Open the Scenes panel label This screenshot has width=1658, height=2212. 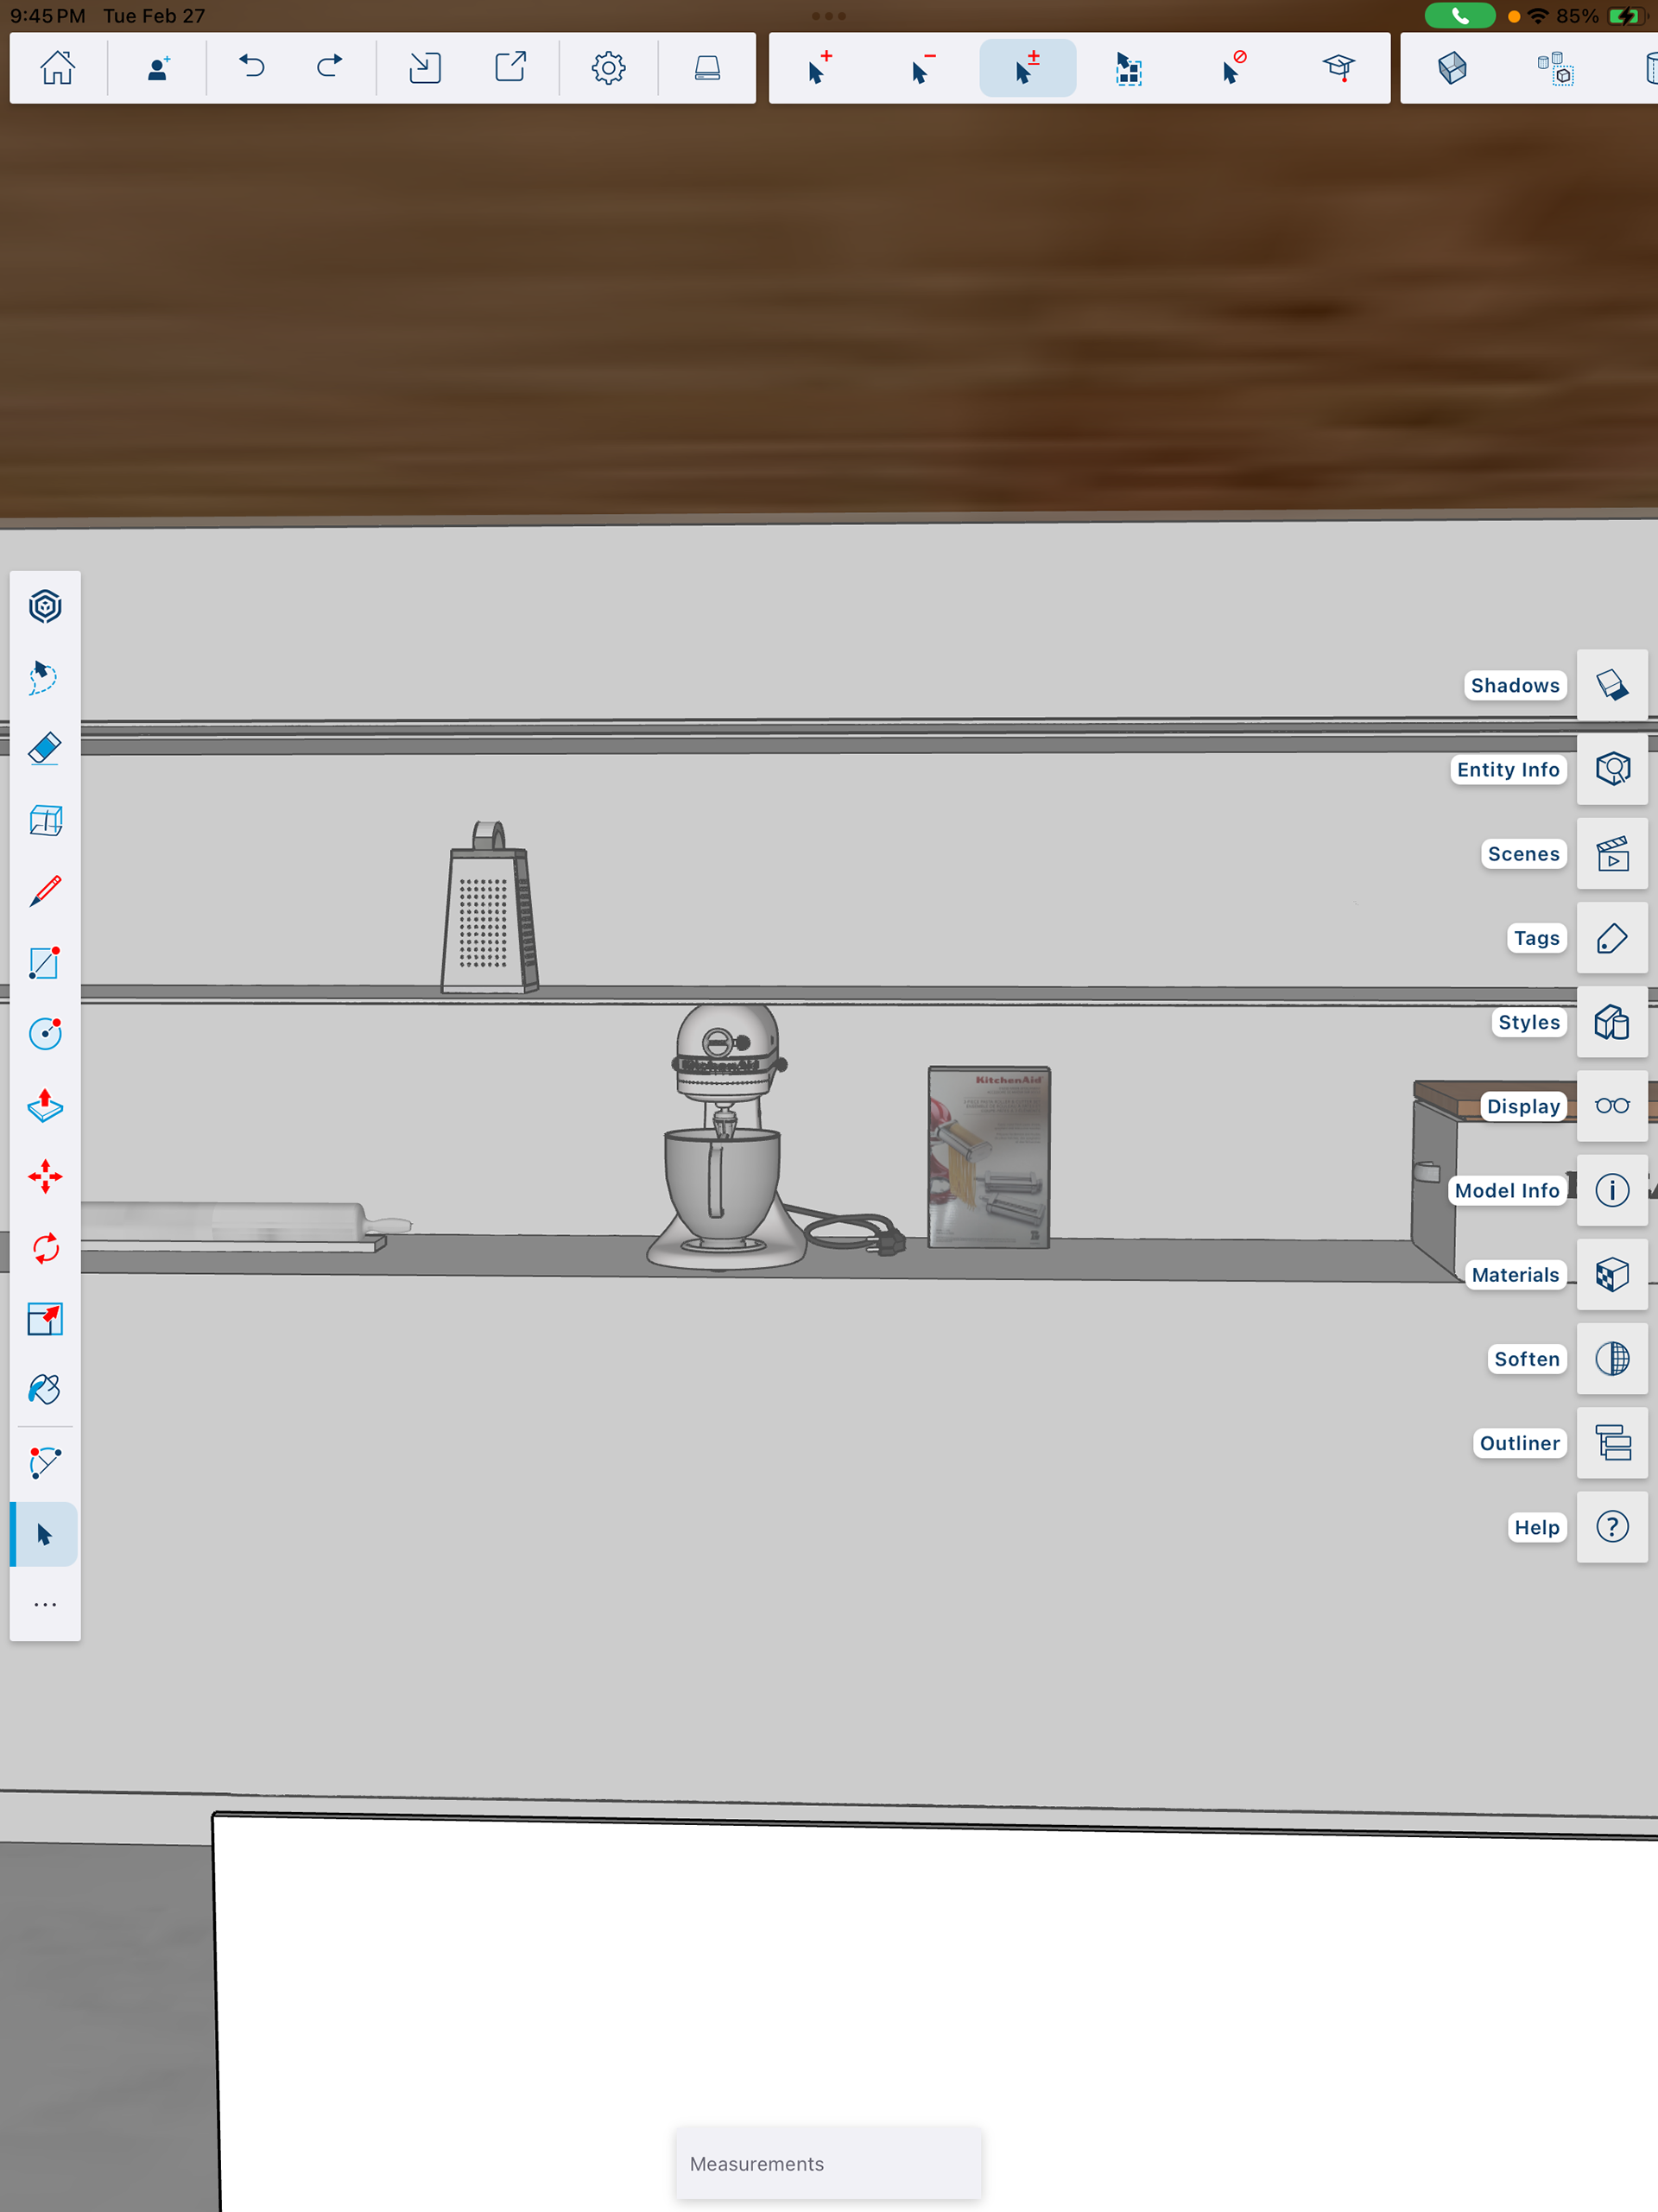1523,854
